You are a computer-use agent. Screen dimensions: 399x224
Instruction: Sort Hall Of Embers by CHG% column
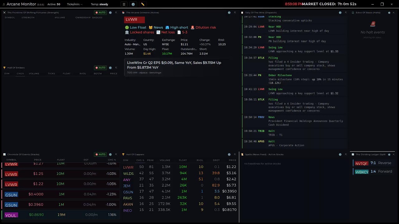pos(20,74)
